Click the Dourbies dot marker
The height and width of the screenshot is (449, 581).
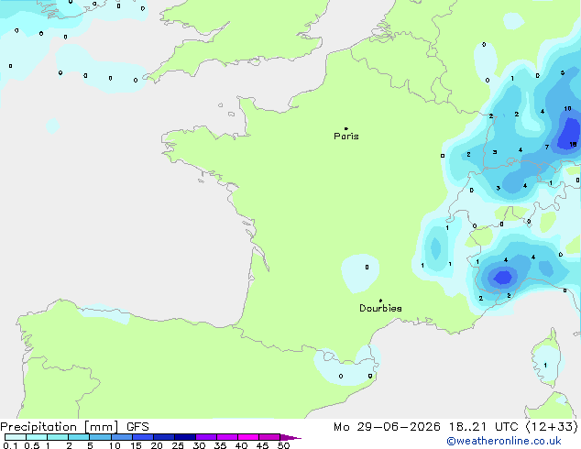pos(380,301)
